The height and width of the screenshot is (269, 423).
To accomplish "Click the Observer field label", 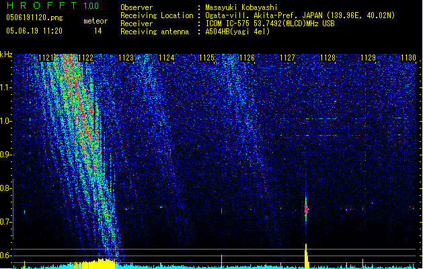I will coord(137,7).
